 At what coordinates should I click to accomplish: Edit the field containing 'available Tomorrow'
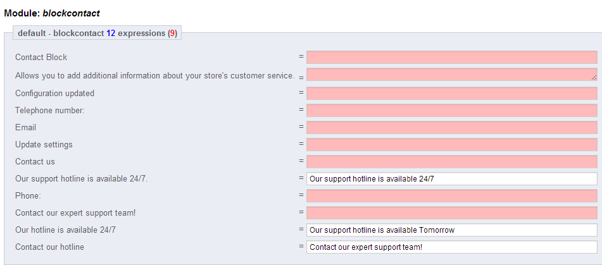click(x=451, y=230)
